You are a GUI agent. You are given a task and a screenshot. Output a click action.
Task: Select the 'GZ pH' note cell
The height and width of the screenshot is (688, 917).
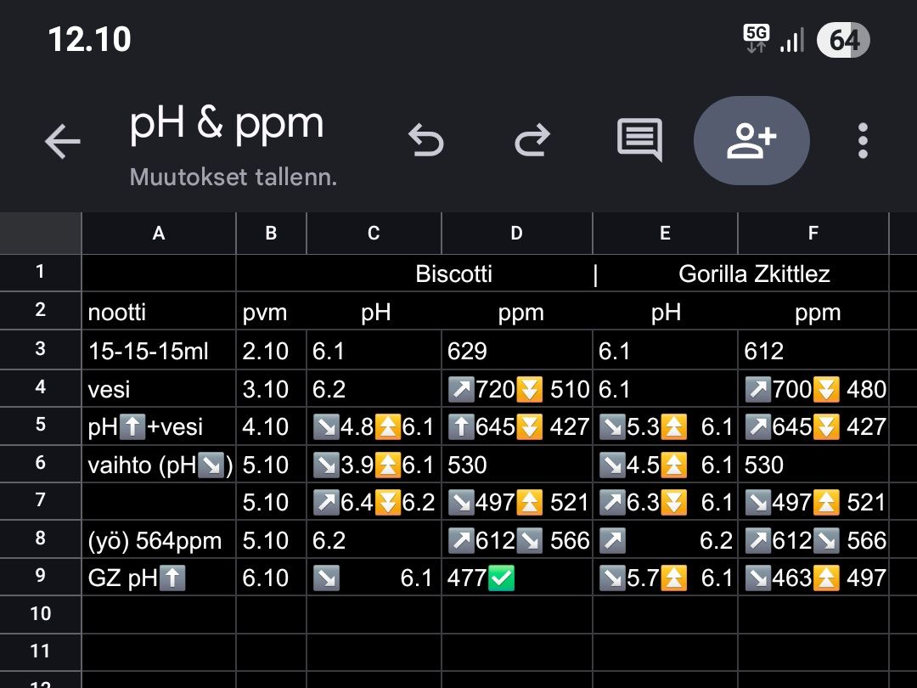click(x=159, y=578)
